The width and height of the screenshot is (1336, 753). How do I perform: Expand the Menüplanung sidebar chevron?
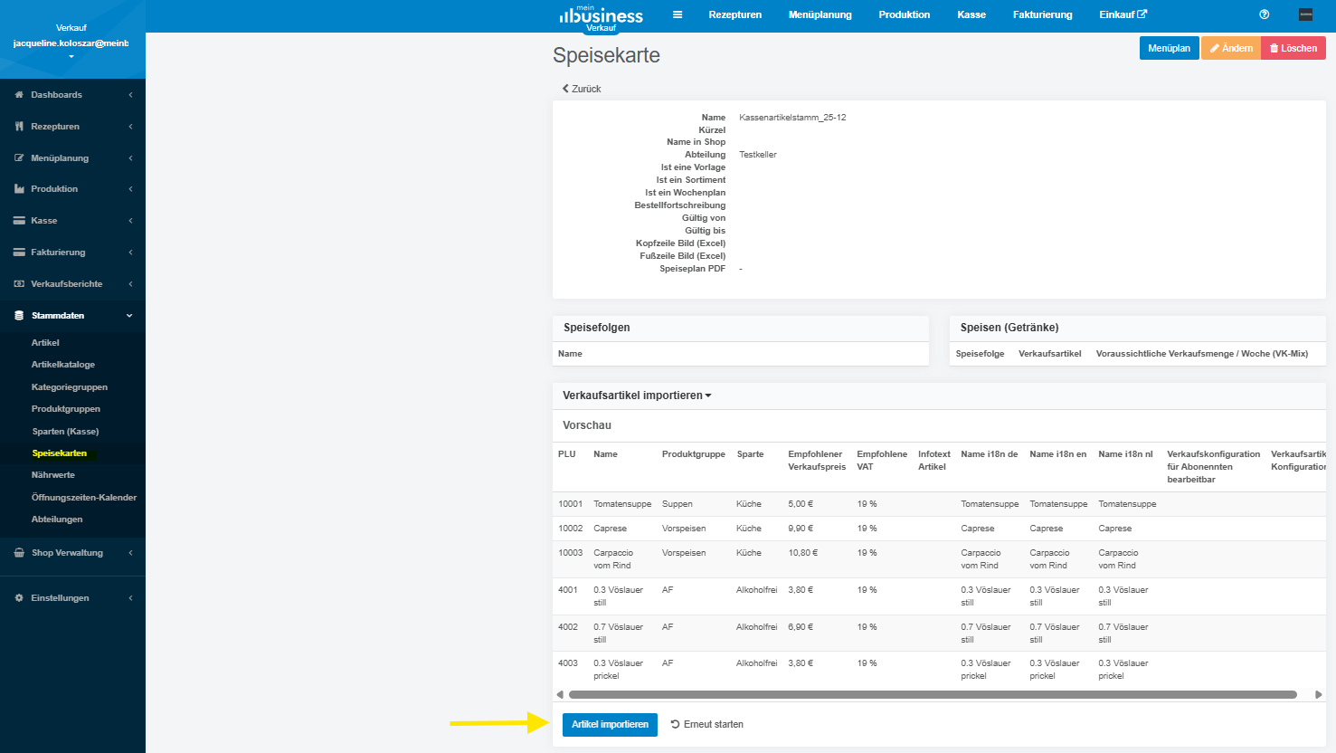[130, 158]
